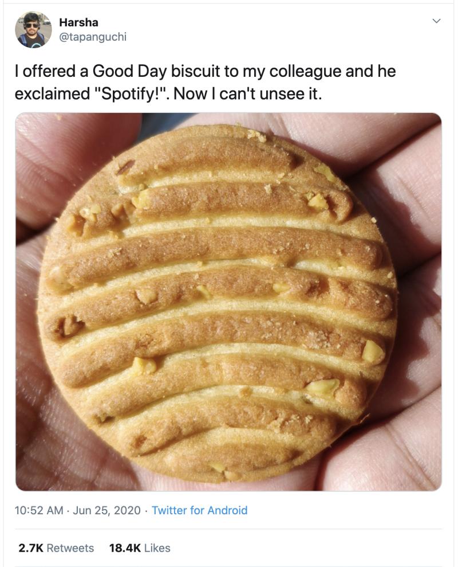Click the 2.7K retweet count number

point(31,548)
